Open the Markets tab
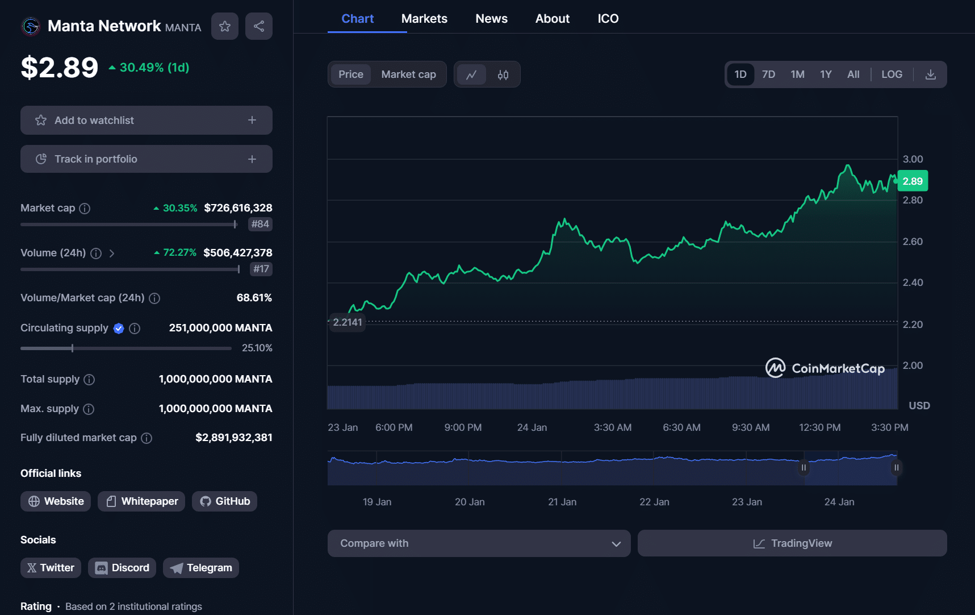Viewport: 975px width, 615px height. pos(424,19)
